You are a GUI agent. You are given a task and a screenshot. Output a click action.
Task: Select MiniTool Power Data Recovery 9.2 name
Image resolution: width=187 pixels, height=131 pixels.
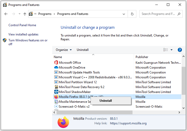coord(82,87)
